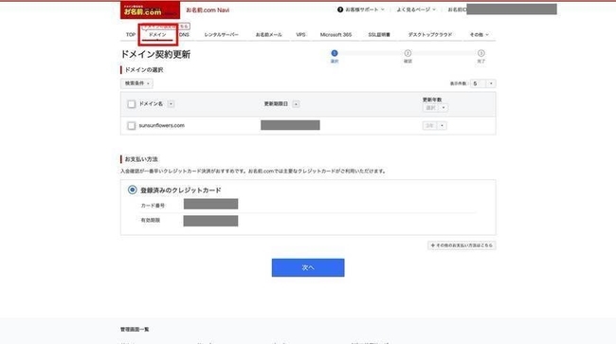Screen dimensions: 616x344
Task: Click the 次へ button
Action: click(x=308, y=267)
